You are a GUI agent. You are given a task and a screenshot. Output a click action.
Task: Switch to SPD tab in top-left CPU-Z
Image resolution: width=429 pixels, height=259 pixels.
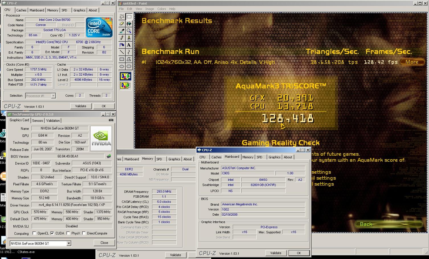pos(64,10)
